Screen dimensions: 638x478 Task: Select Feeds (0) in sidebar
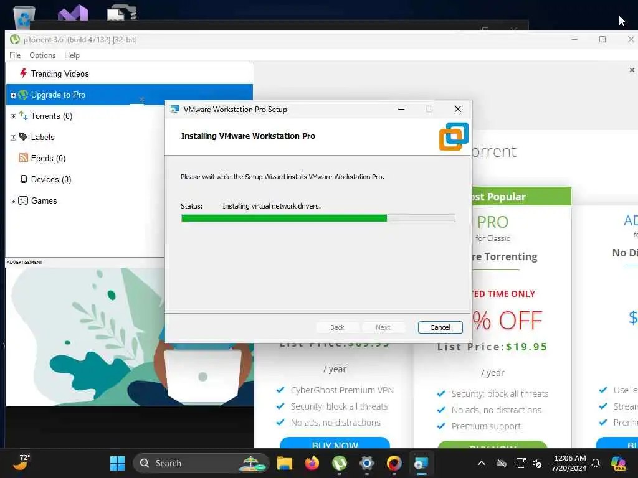[48, 158]
